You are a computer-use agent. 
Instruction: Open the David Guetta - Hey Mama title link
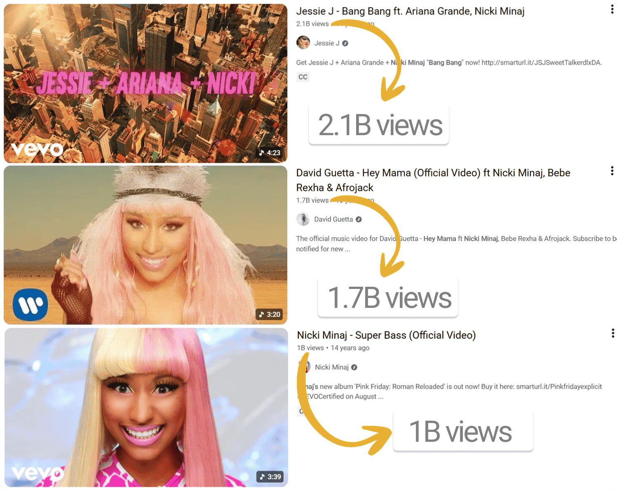pyautogui.click(x=433, y=180)
